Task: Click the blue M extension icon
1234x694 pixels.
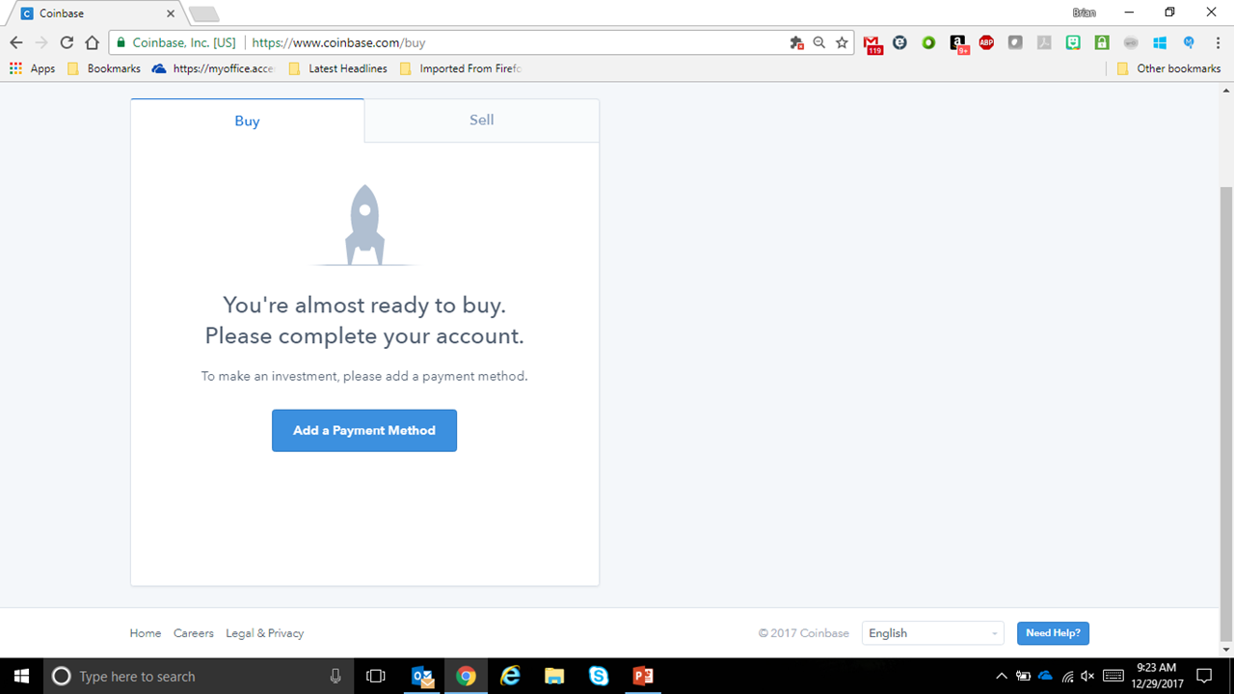Action: click(1189, 43)
